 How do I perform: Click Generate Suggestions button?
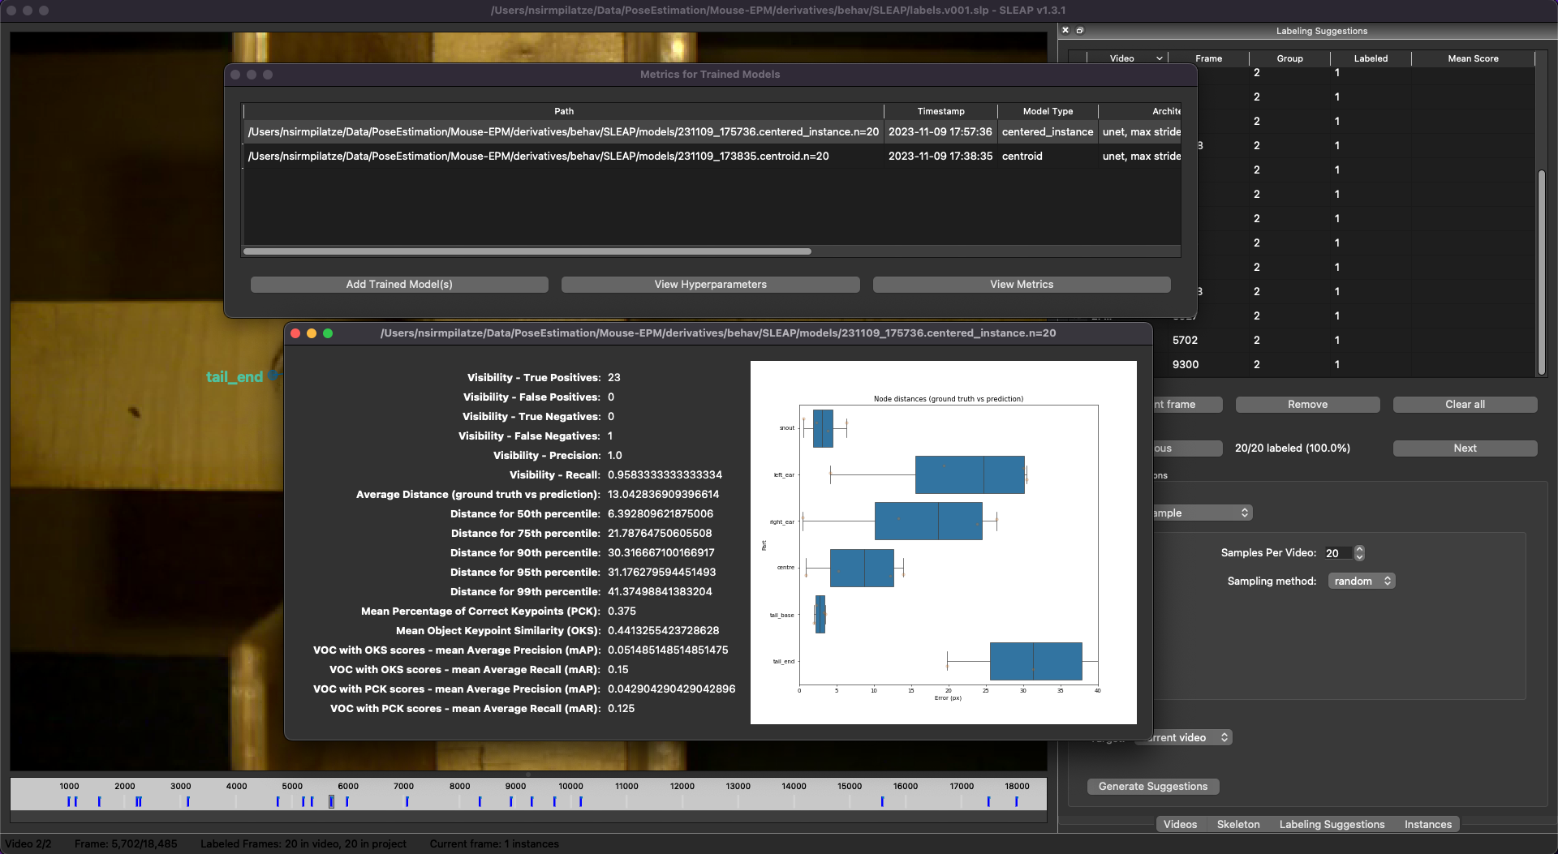[x=1152, y=787]
